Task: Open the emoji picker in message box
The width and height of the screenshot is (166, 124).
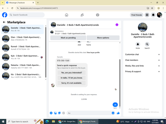Action: [113, 113]
